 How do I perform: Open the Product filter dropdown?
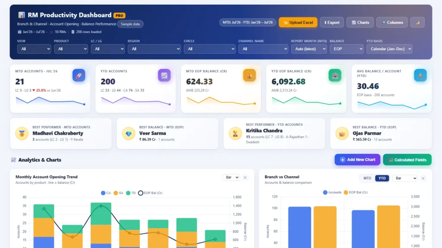(x=71, y=49)
